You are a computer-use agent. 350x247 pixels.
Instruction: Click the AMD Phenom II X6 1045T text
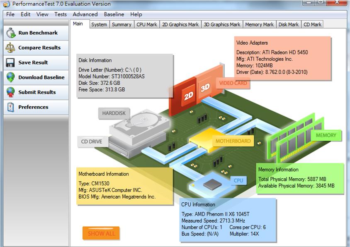222,214
